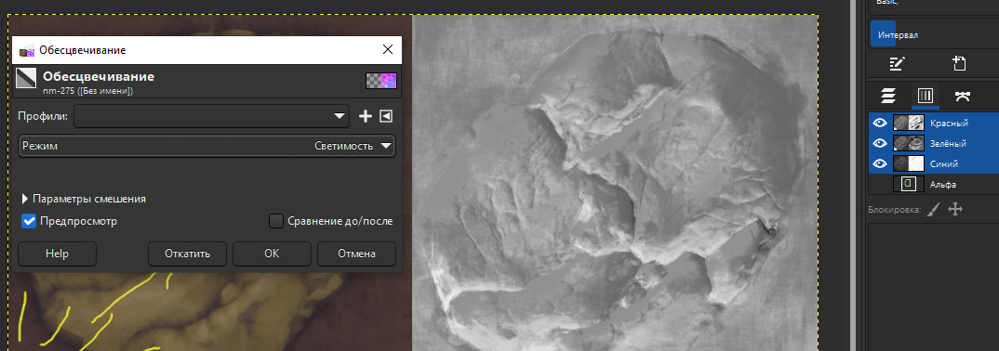This screenshot has height=351, width=999.
Task: Click the create new brush icon
Action: (960, 63)
